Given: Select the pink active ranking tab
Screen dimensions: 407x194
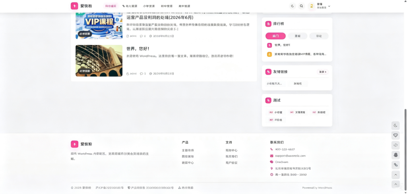Looking at the screenshot, I should (x=275, y=36).
